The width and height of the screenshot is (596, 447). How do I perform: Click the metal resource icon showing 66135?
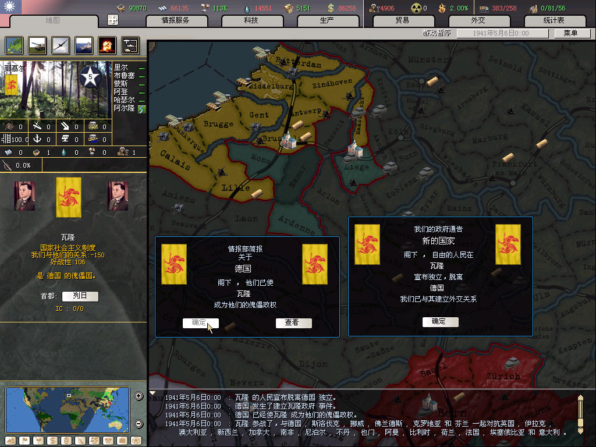click(163, 8)
